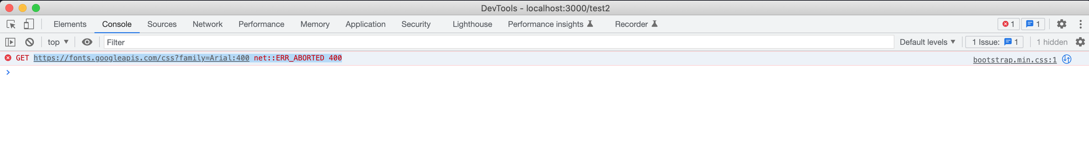Click the blue issues count badge
The image size is (1089, 168).
point(1033,24)
